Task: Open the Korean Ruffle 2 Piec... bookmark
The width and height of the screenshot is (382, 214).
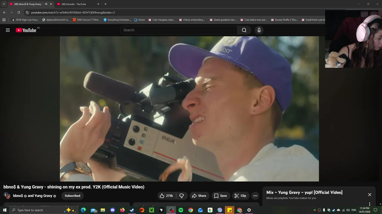Action: (x=284, y=20)
